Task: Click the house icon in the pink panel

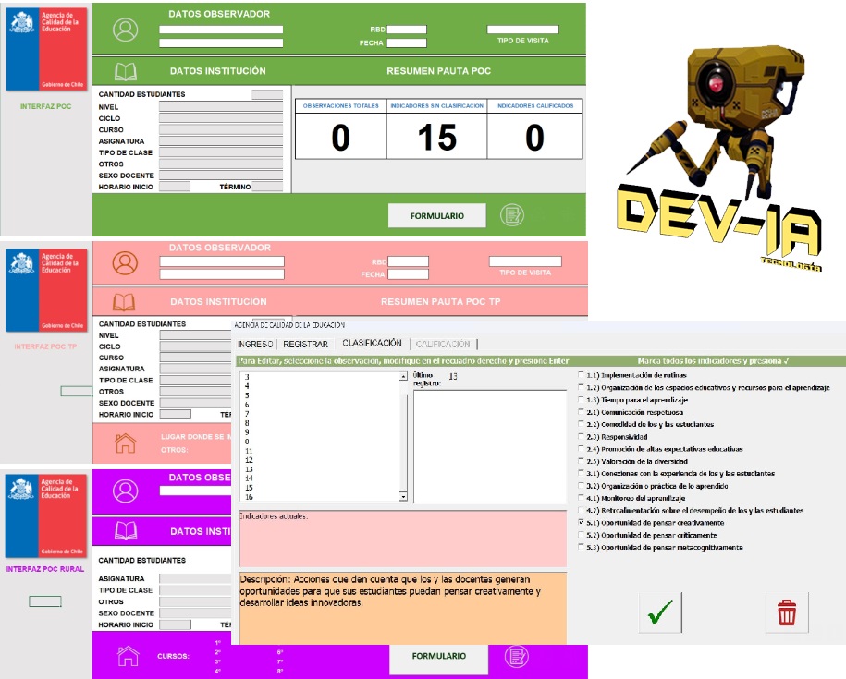Action: click(125, 443)
